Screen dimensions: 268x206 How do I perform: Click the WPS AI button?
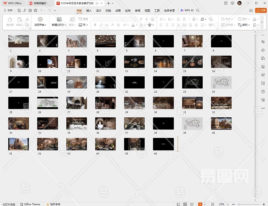[x=187, y=11]
